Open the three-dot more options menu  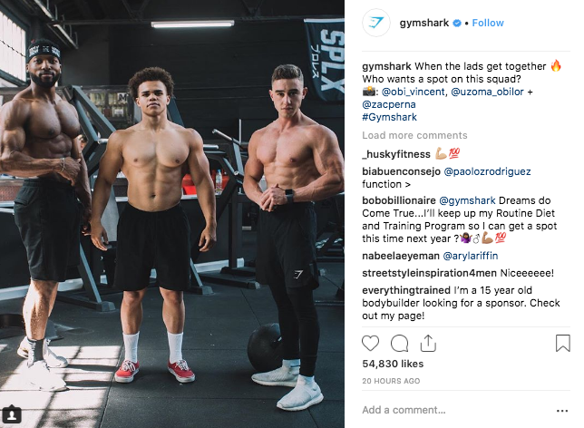pyautogui.click(x=562, y=411)
